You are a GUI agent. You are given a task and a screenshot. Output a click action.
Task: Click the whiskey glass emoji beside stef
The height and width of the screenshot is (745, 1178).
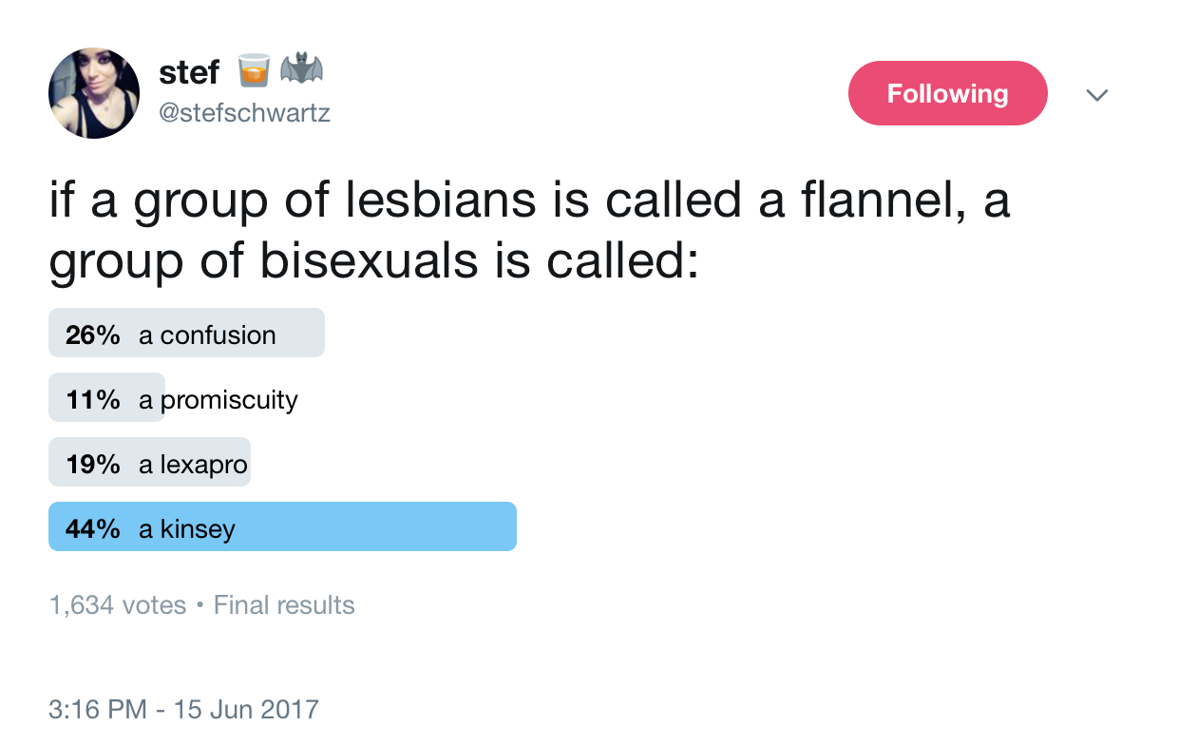pos(252,71)
